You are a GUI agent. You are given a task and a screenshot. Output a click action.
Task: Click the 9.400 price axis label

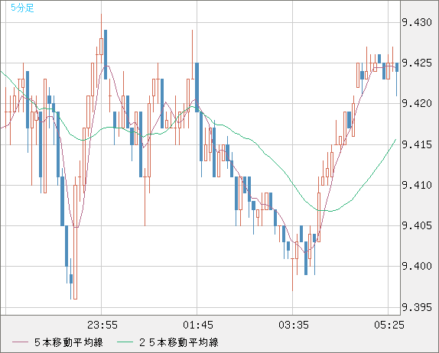pyautogui.click(x=417, y=266)
